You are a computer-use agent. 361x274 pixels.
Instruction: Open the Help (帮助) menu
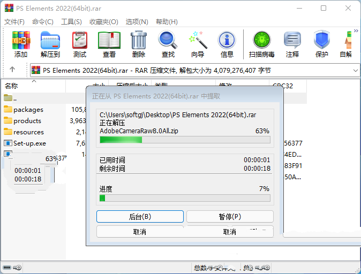pos(167,22)
